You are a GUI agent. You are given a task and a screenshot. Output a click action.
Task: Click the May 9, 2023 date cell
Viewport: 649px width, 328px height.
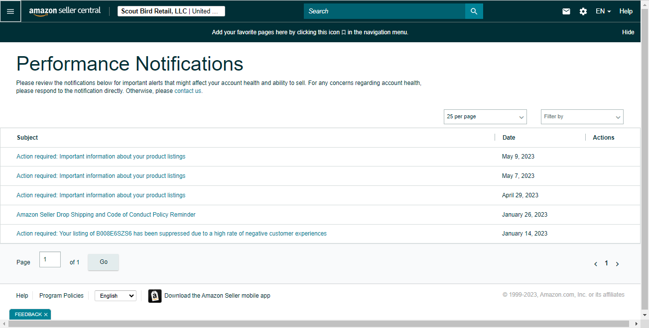[x=518, y=157]
